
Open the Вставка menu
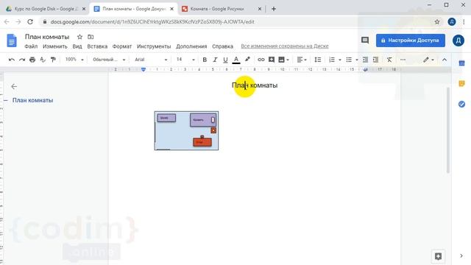pos(97,46)
